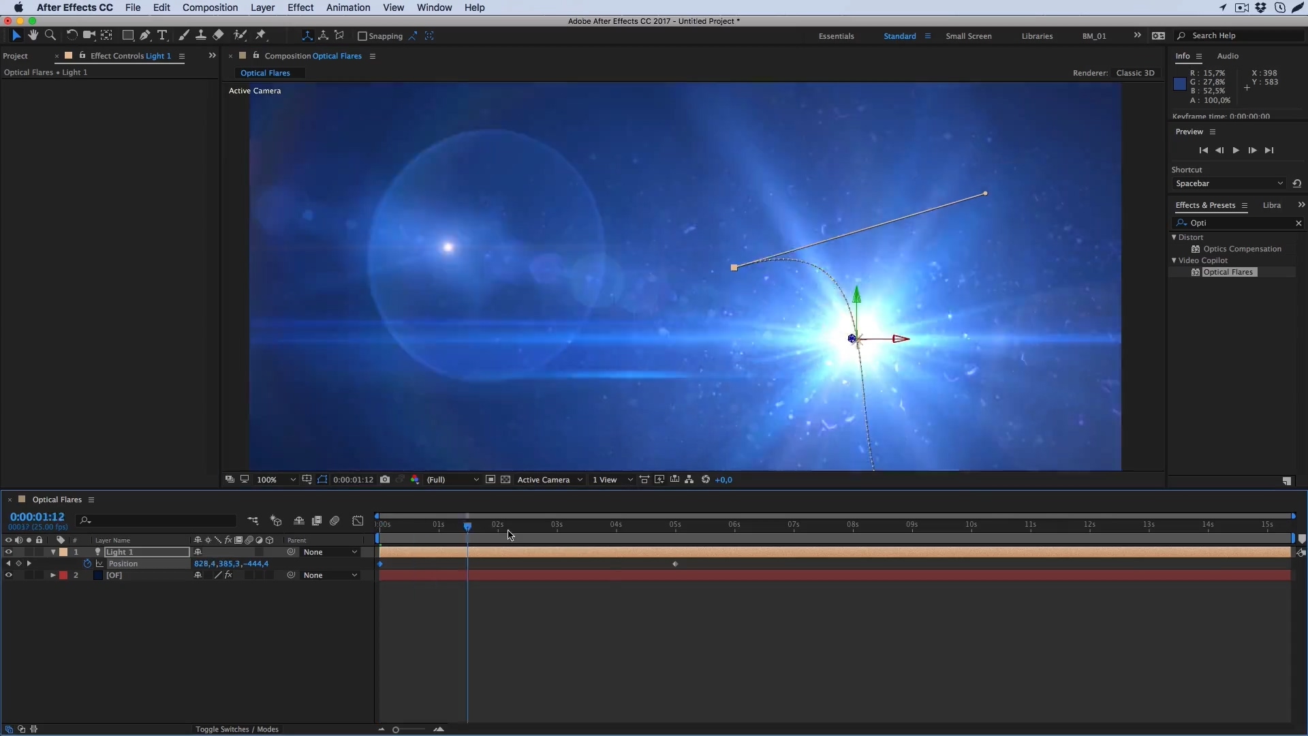The width and height of the screenshot is (1308, 736).
Task: Select the Rotation tool
Action: pyautogui.click(x=72, y=35)
